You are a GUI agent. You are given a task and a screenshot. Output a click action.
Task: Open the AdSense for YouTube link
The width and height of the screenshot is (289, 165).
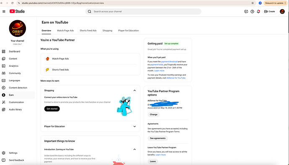pos(176,78)
